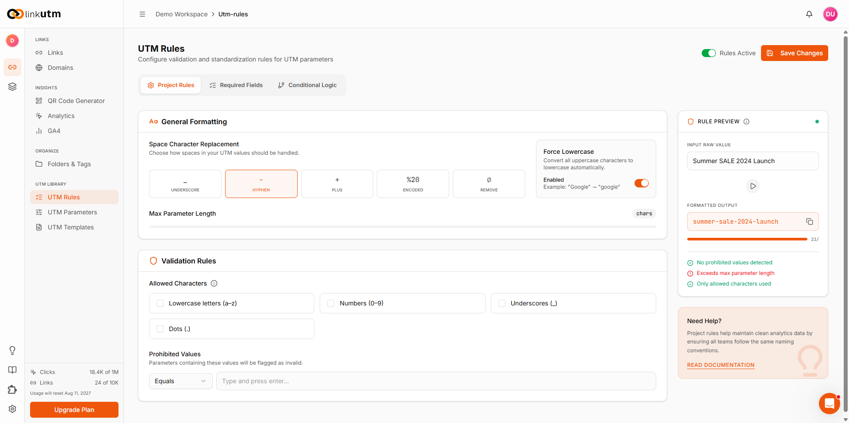Viewport: 849px width, 423px height.
Task: Toggle the sidebar hamburger menu
Action: tap(142, 14)
